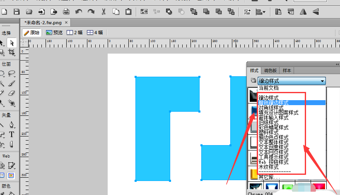Select the Eraser tool
Viewport: 340px width, 195px height.
[12, 93]
